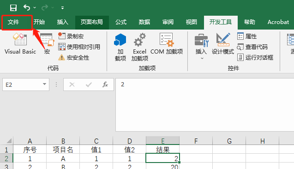Switch to the 视图 tab

click(x=192, y=22)
